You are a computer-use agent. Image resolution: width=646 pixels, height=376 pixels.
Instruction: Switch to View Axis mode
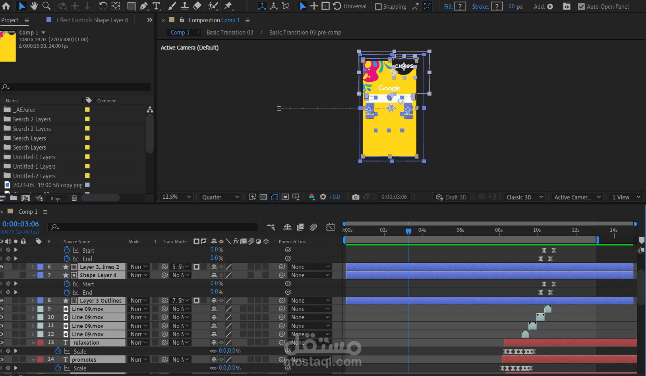pyautogui.click(x=285, y=6)
